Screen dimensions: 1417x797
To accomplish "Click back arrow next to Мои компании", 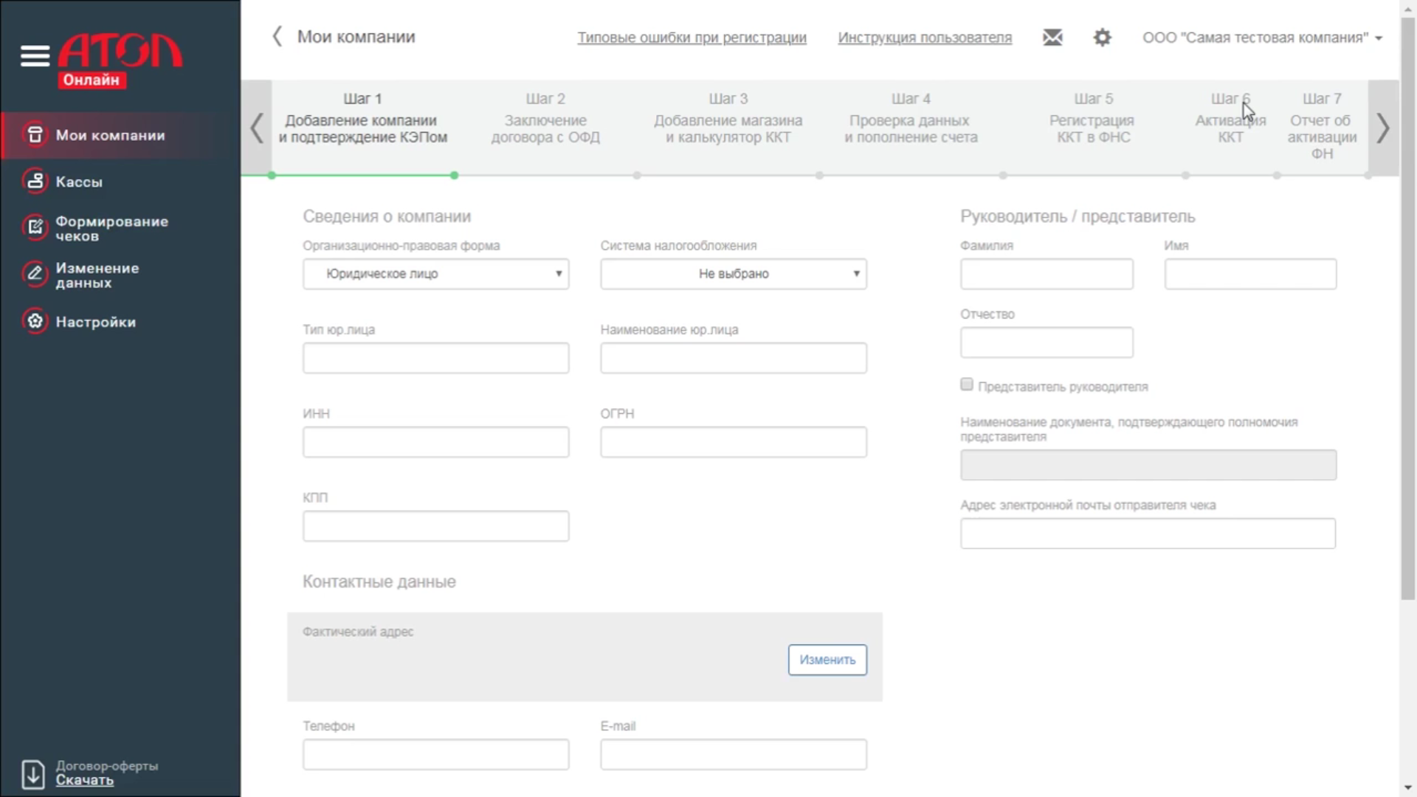I will tap(277, 37).
